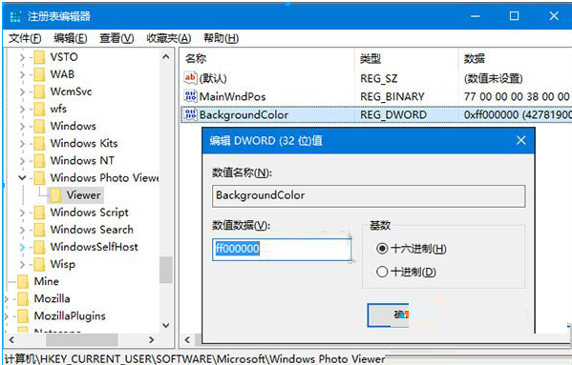Select the wfs folder icon

39,109
